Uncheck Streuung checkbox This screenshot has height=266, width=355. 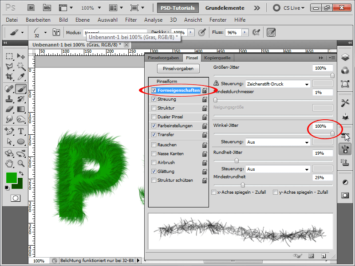(x=154, y=99)
